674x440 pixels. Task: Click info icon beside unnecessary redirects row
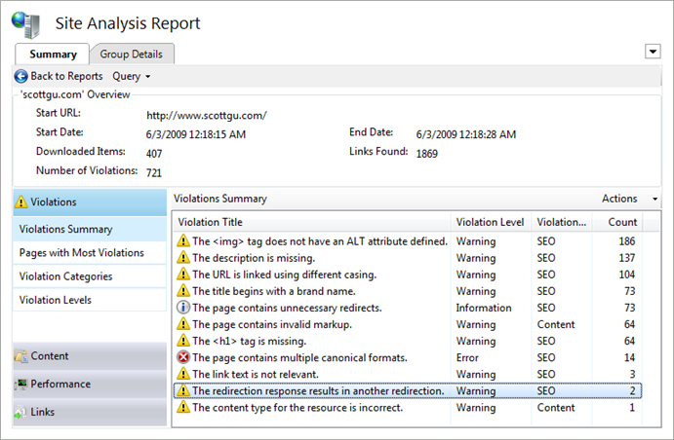tap(183, 308)
